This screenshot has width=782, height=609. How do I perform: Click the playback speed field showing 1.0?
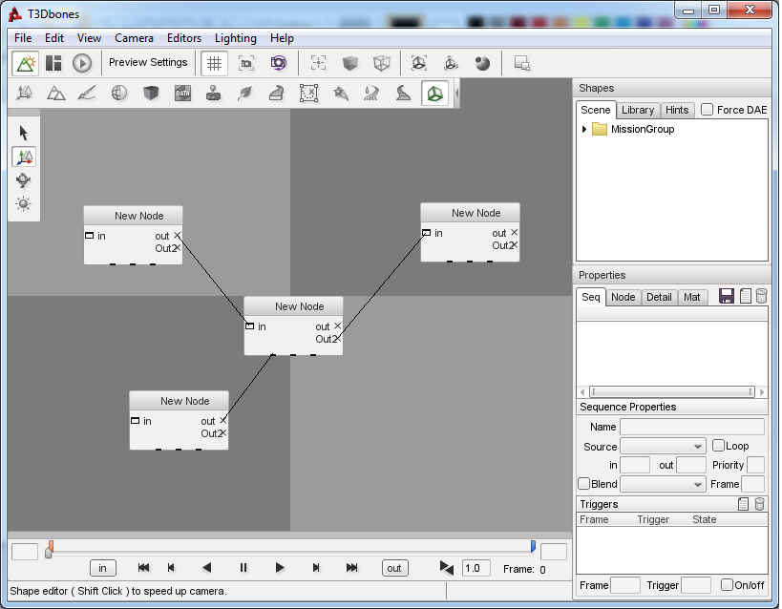476,568
